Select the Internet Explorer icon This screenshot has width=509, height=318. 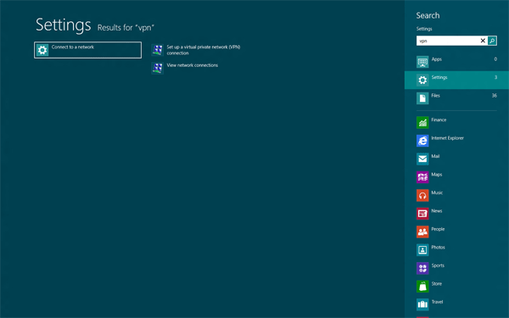pos(422,141)
